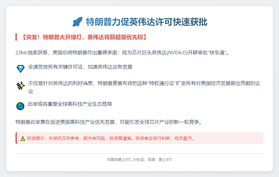
Task: Select the headline 特朗普力促英伟达许可快速获批
Action: [147, 22]
